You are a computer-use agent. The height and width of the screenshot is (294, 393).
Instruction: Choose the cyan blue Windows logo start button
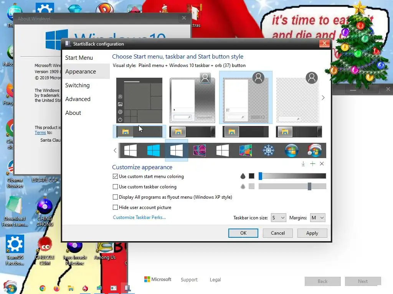click(154, 150)
